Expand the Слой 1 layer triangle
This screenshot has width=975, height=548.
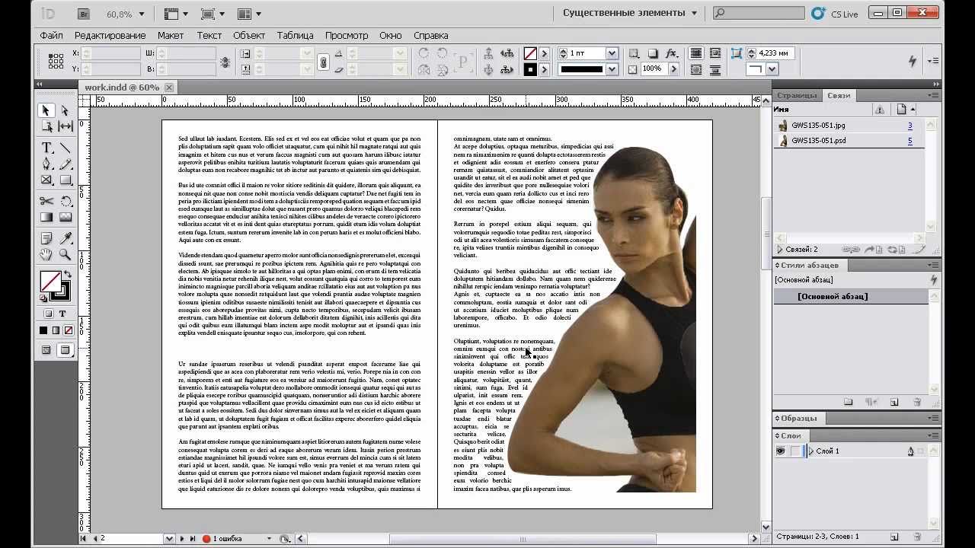tap(811, 451)
